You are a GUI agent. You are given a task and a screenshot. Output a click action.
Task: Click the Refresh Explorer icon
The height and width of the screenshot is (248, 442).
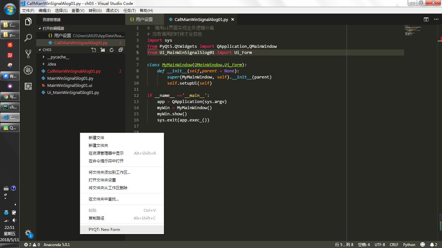(x=112, y=50)
